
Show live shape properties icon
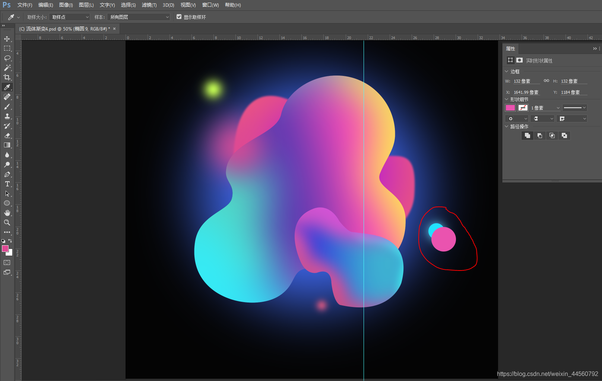pyautogui.click(x=510, y=60)
